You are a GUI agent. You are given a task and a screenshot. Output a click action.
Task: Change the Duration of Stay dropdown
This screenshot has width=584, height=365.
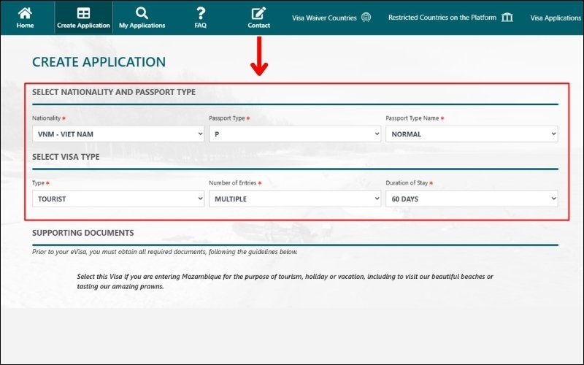tap(472, 199)
